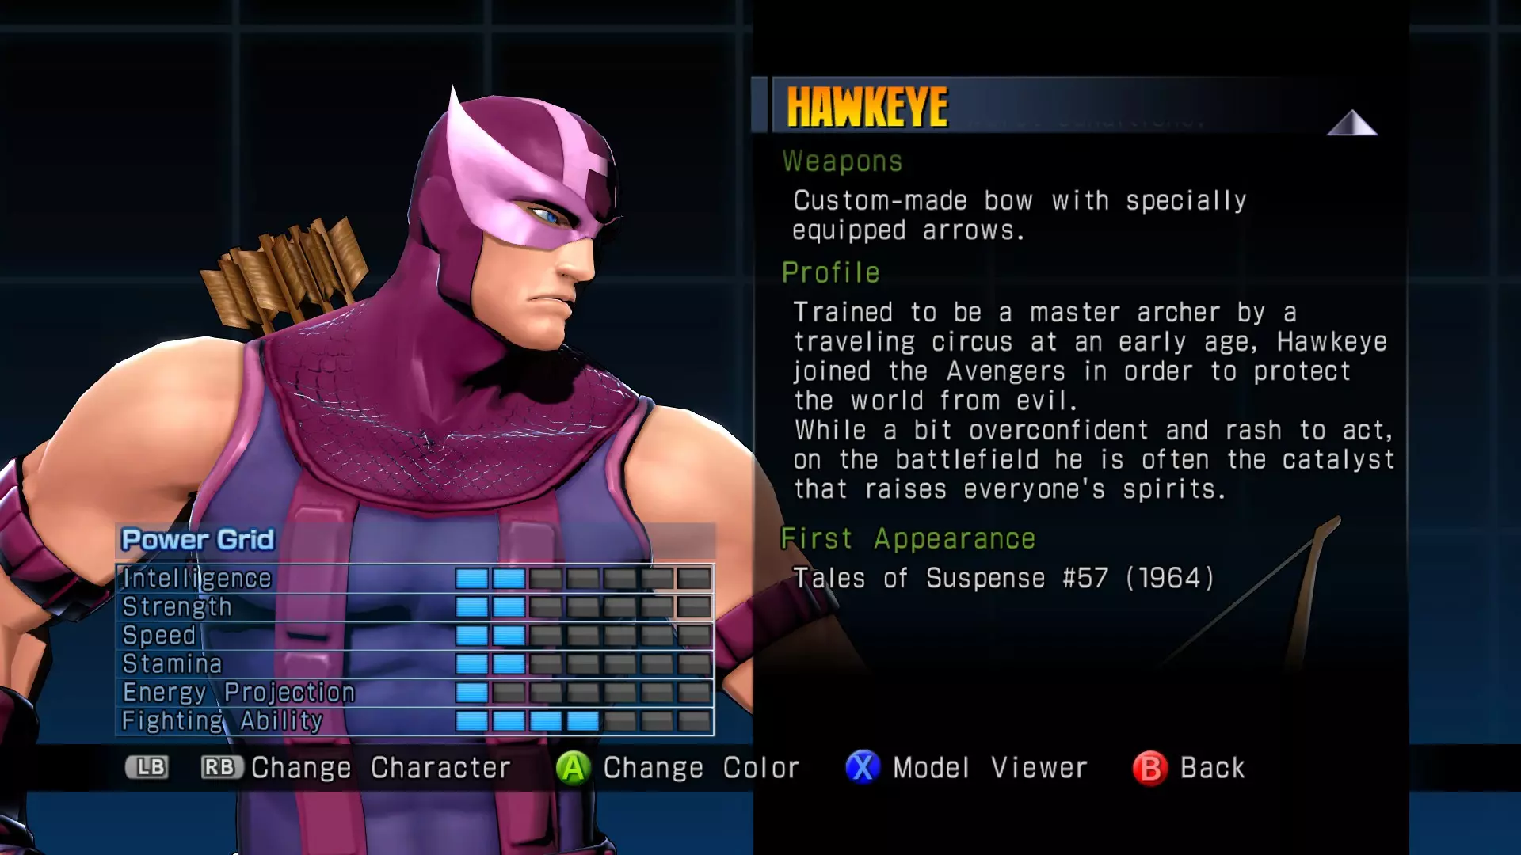Click the HAWKEYE title banner
Viewport: 1521px width, 855px height.
(867, 107)
